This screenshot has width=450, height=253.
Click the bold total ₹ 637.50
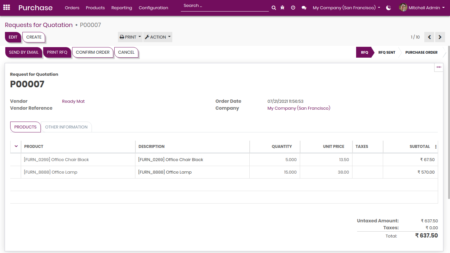coord(426,236)
